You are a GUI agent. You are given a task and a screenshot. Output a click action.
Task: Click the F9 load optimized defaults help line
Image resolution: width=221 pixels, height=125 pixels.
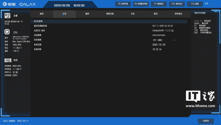tap(202, 28)
